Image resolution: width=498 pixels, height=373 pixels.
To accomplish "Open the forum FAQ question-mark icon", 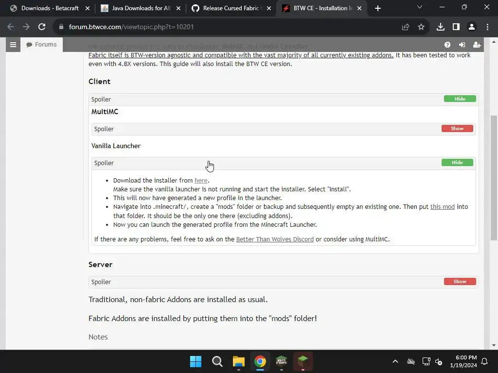I will 447,45.
